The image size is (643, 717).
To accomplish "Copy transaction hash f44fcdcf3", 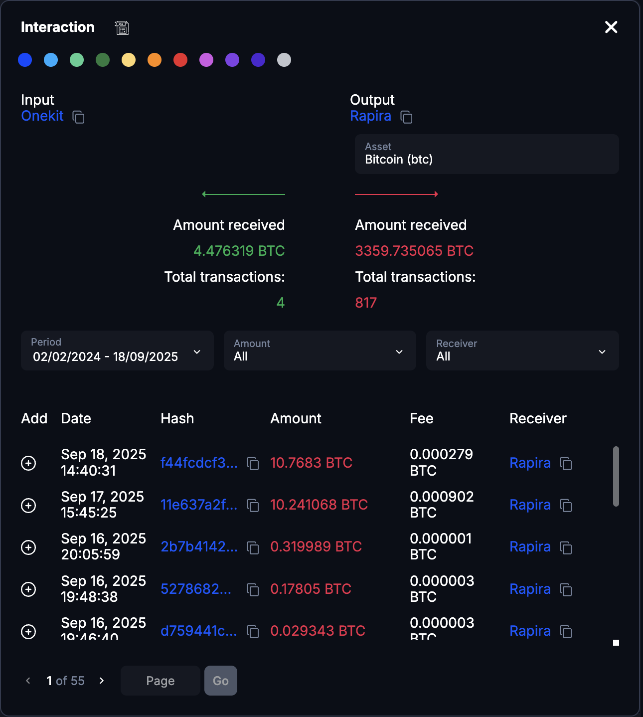I will click(253, 463).
